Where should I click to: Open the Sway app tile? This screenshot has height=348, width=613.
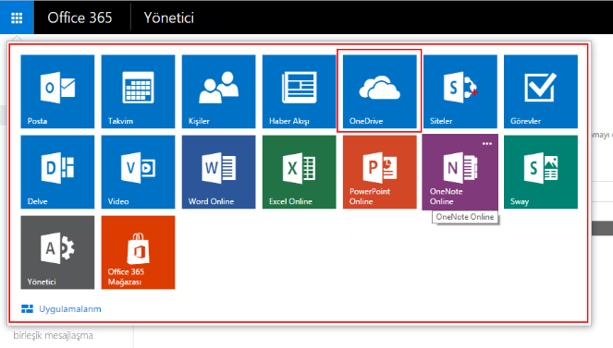coord(541,172)
